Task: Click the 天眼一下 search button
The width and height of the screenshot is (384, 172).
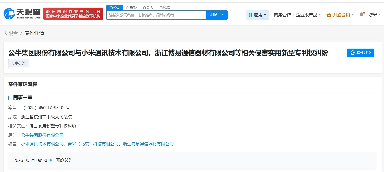Action: click(x=217, y=15)
